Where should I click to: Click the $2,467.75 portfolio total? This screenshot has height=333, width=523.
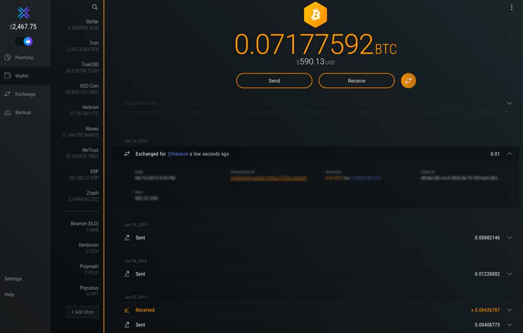coord(23,27)
